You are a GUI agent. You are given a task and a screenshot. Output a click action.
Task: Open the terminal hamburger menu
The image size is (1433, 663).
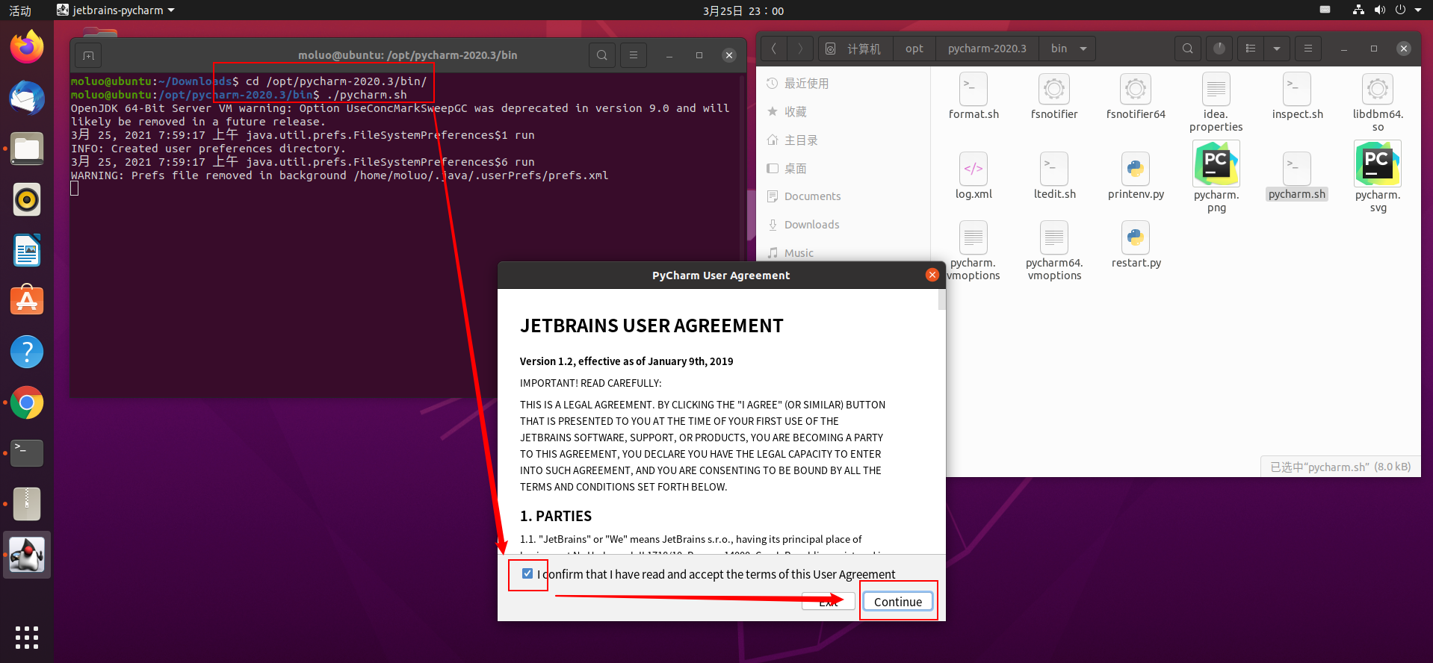634,55
